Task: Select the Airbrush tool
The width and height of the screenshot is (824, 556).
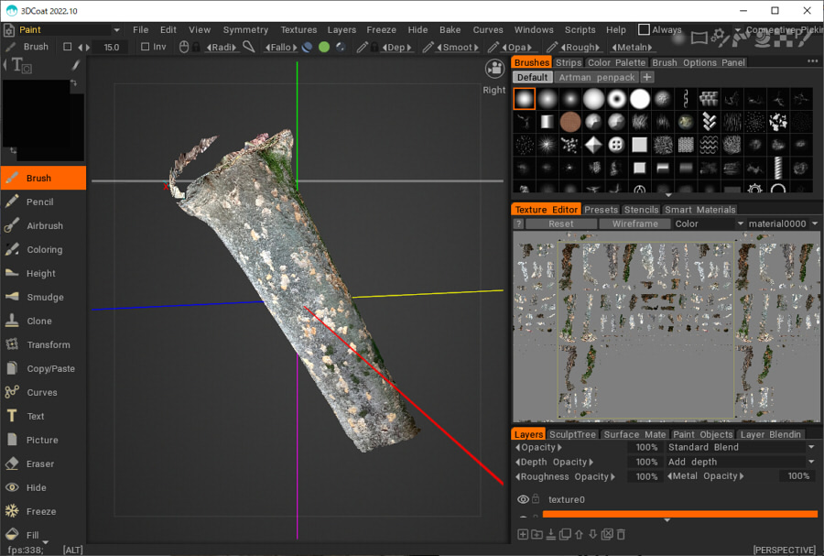Action: click(43, 225)
